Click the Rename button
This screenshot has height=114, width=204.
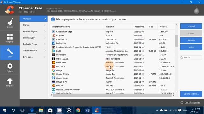191,40
